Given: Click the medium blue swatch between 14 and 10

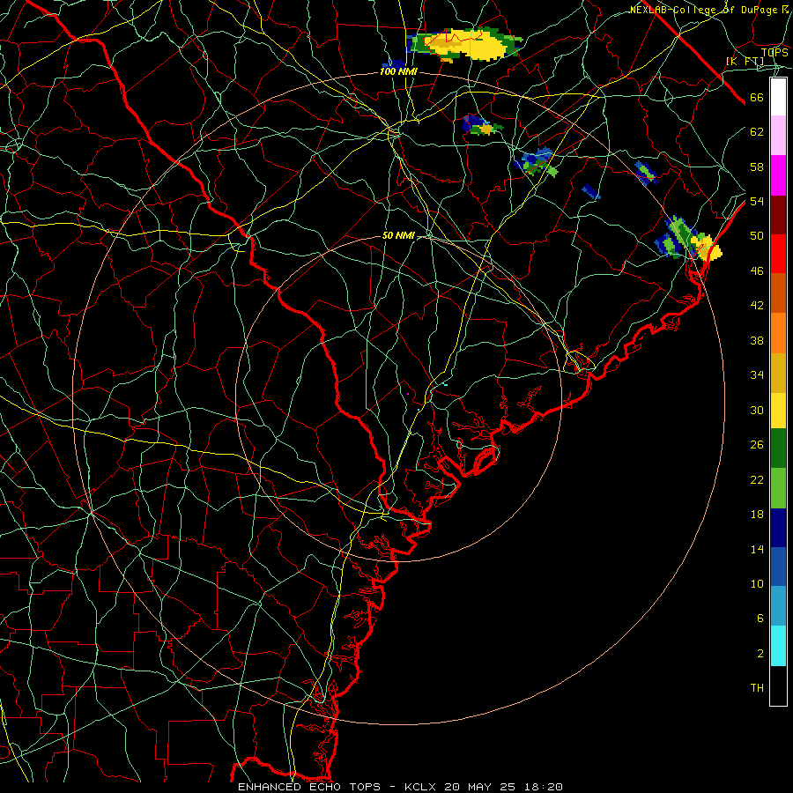Looking at the screenshot, I should click(x=778, y=567).
